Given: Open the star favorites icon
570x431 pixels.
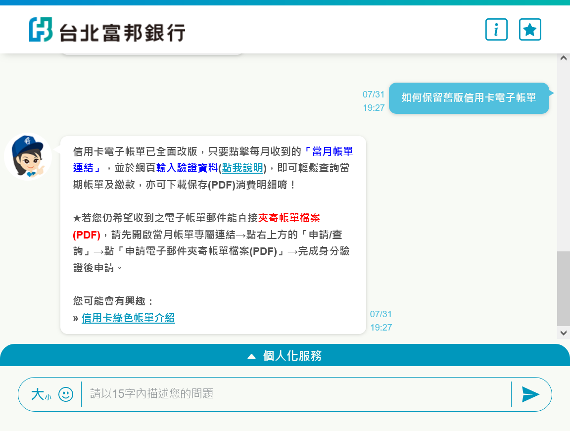Looking at the screenshot, I should (530, 30).
